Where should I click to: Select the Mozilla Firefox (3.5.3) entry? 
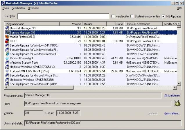click(x=91, y=37)
